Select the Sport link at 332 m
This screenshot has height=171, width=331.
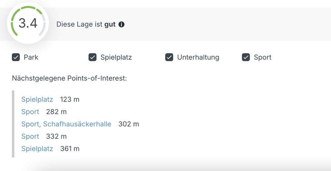[30, 136]
